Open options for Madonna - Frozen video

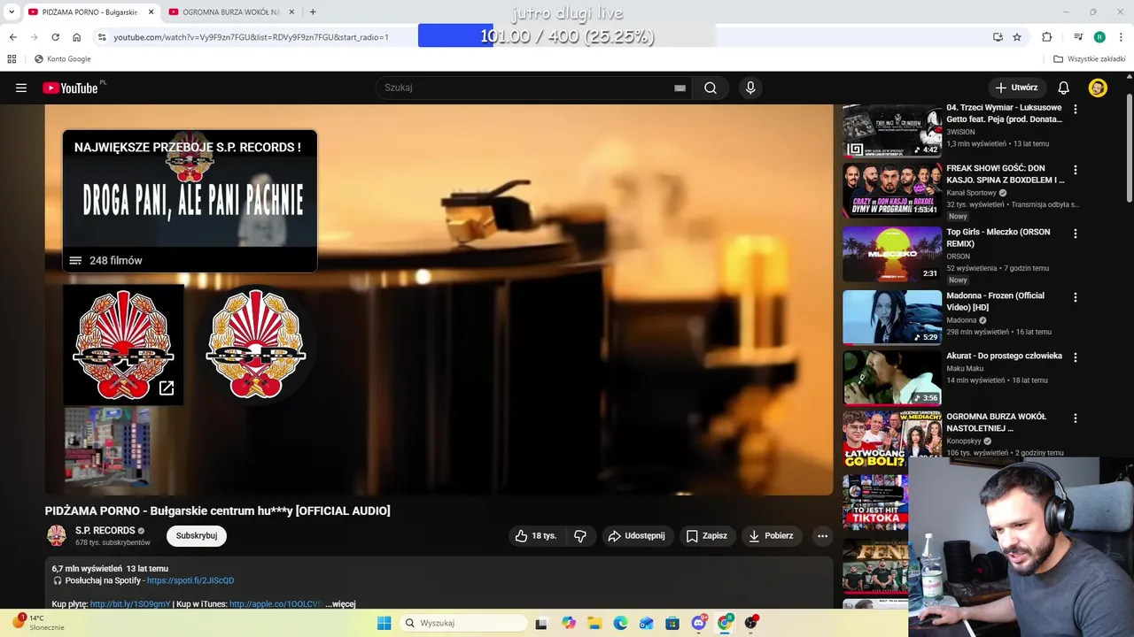[x=1076, y=297]
